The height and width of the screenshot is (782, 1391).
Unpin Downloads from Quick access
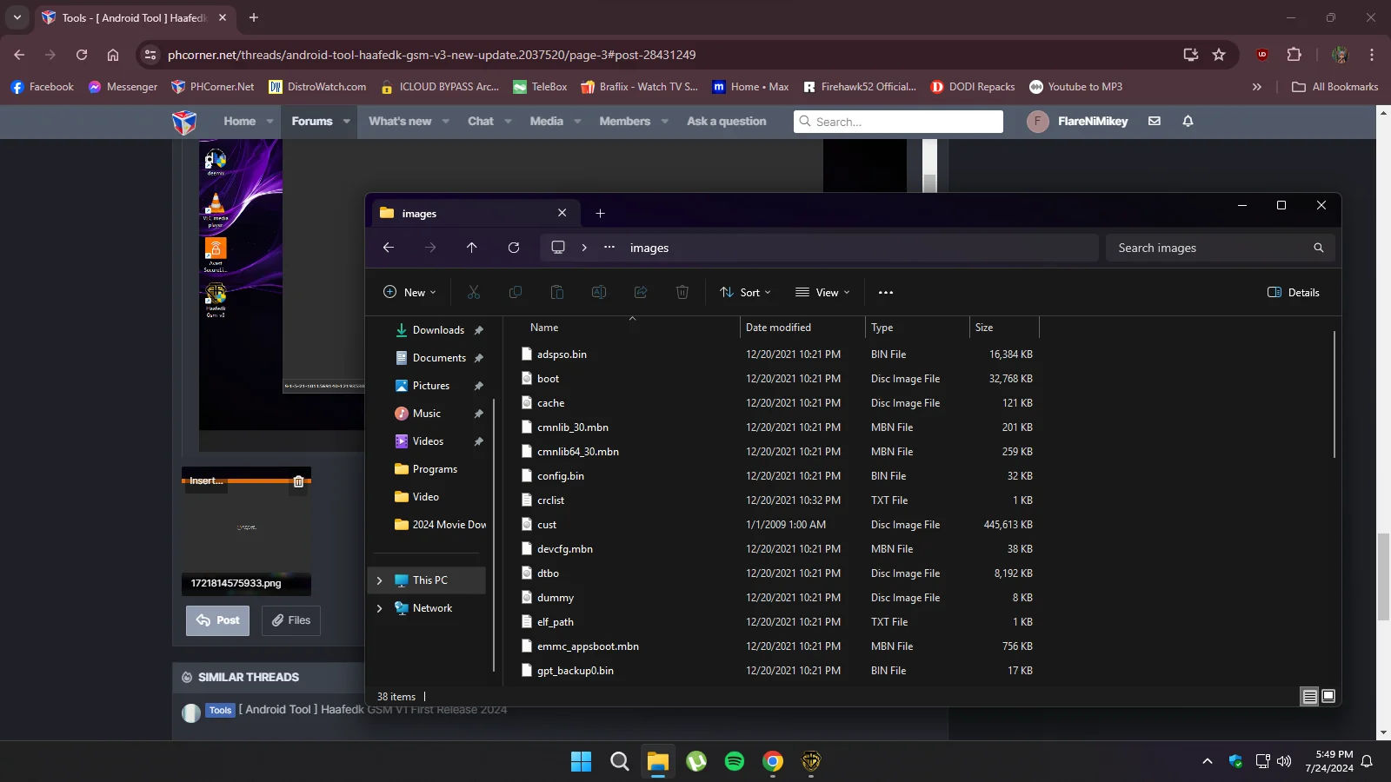coord(478,330)
